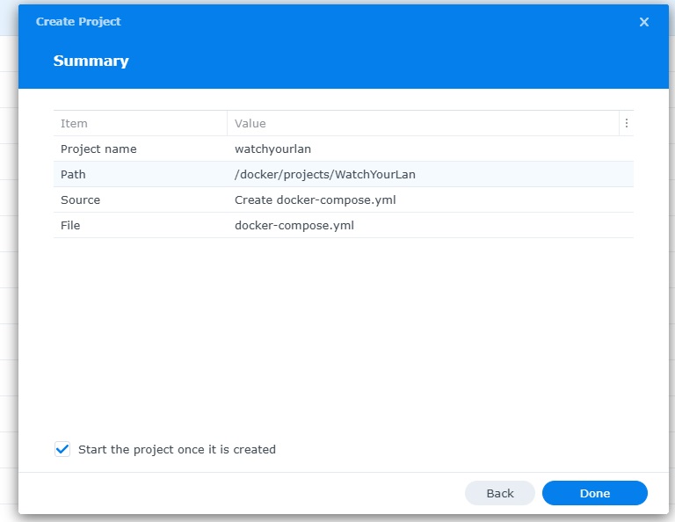Click divider between Item and Value headers
Image resolution: width=675 pixels, height=522 pixels.
(227, 124)
